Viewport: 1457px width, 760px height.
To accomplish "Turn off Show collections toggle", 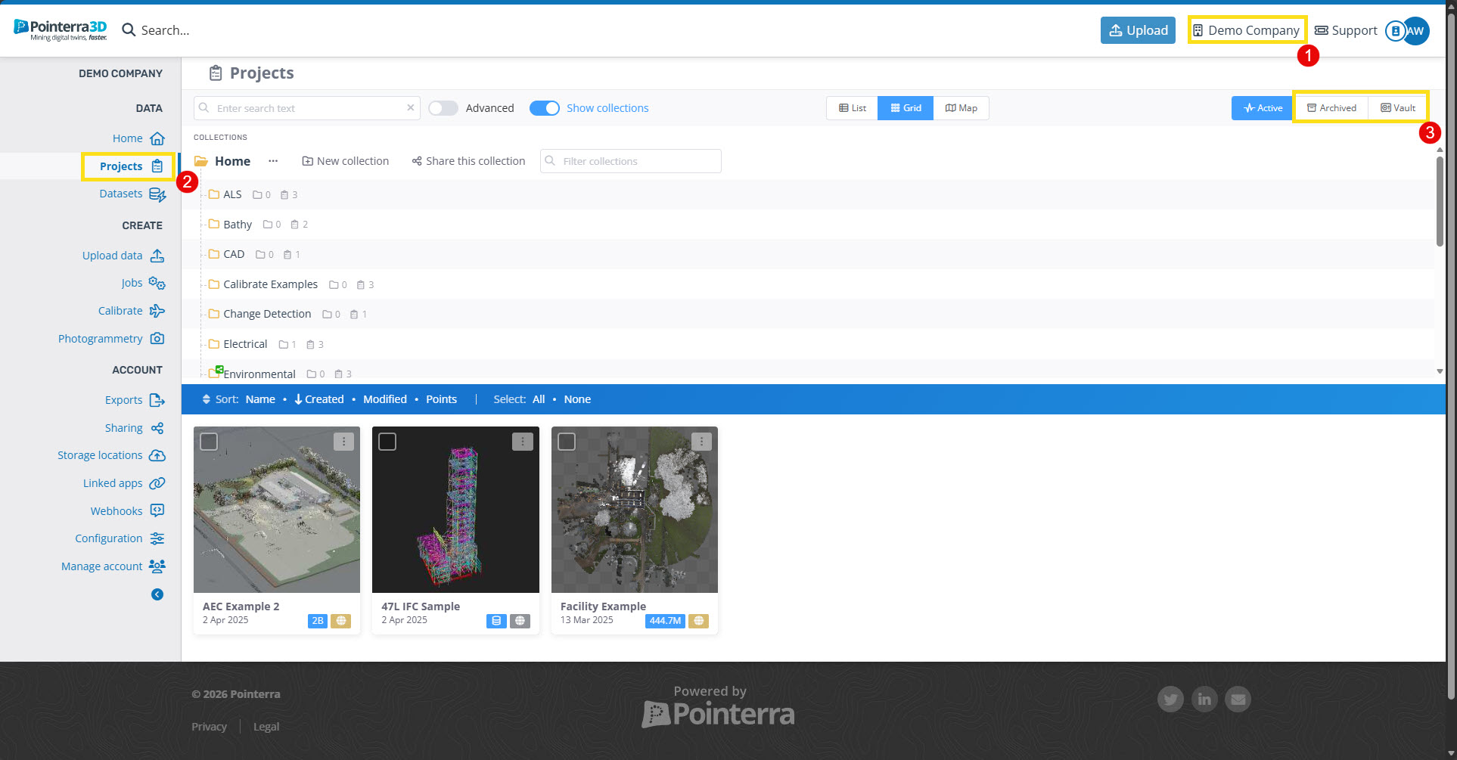I will click(544, 108).
